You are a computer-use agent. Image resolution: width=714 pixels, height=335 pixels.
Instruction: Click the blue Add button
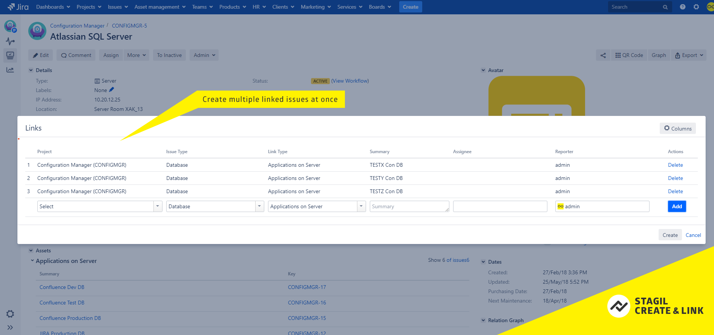coord(677,206)
